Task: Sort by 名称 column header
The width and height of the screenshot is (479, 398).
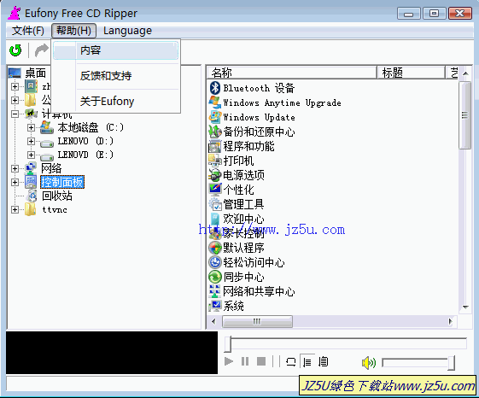Action: point(292,73)
